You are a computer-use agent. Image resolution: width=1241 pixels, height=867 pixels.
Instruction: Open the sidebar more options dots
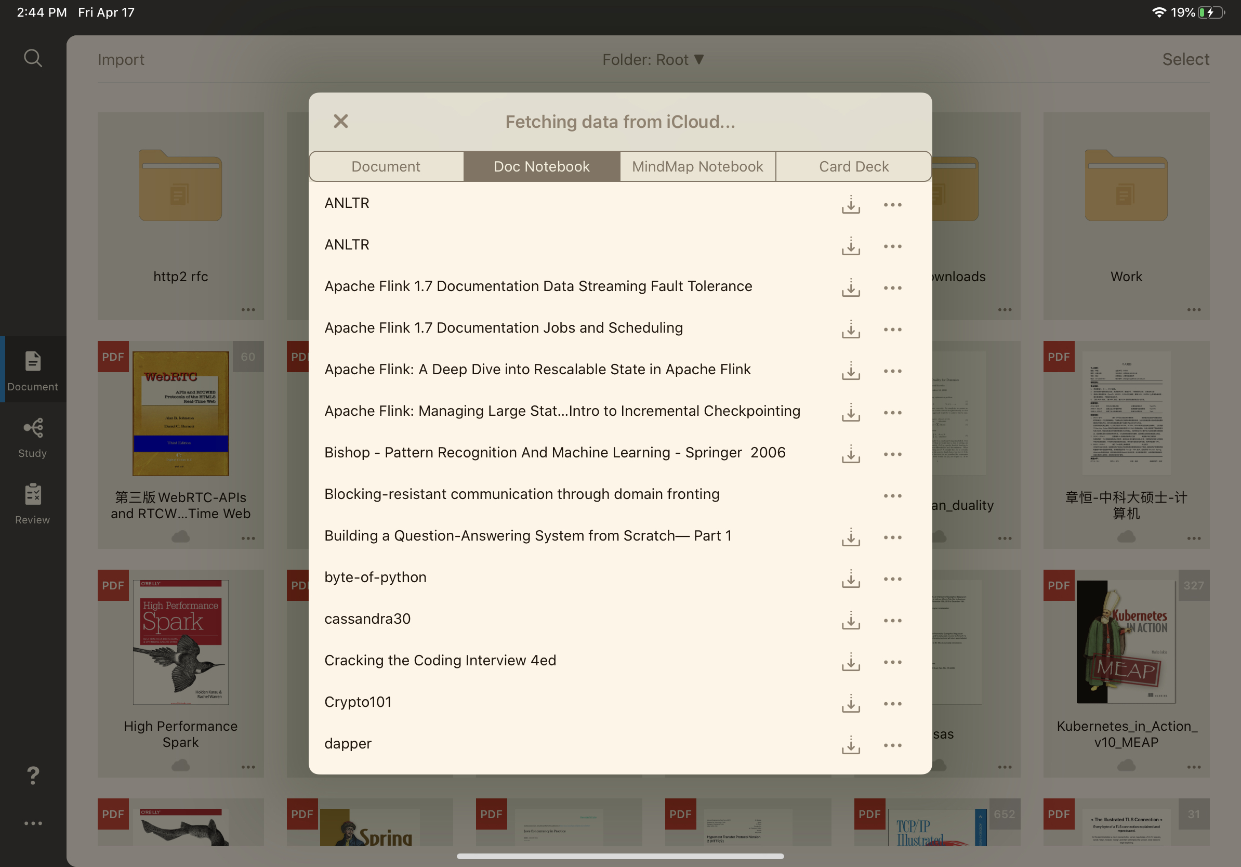click(x=33, y=823)
